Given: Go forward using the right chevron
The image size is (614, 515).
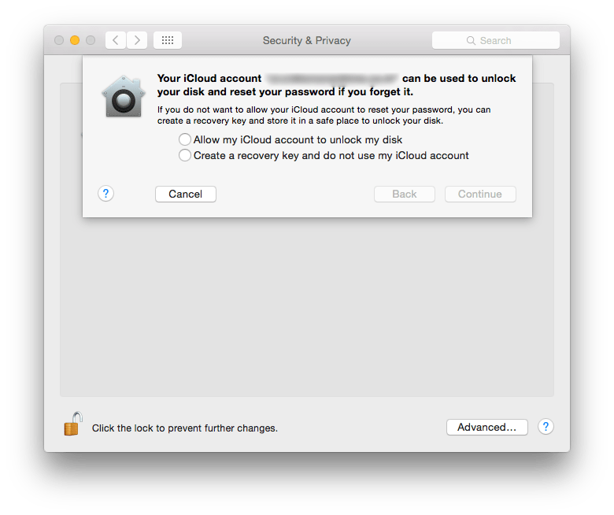Looking at the screenshot, I should tap(137, 40).
